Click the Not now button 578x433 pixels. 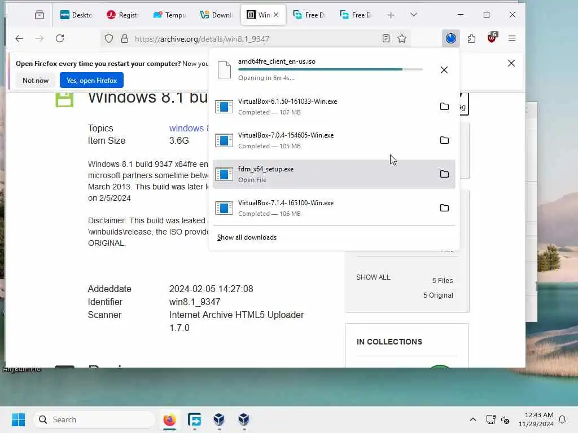[x=36, y=80]
